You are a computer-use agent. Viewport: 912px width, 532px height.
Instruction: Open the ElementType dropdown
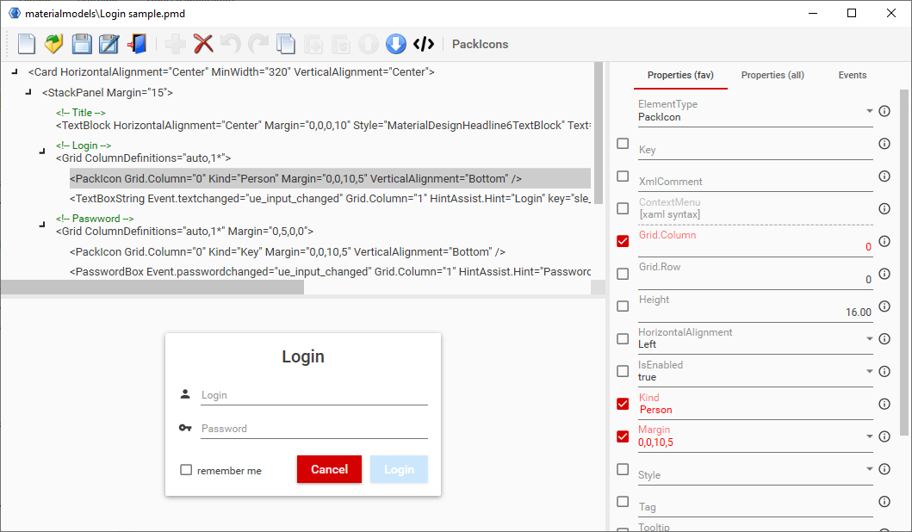coord(869,111)
